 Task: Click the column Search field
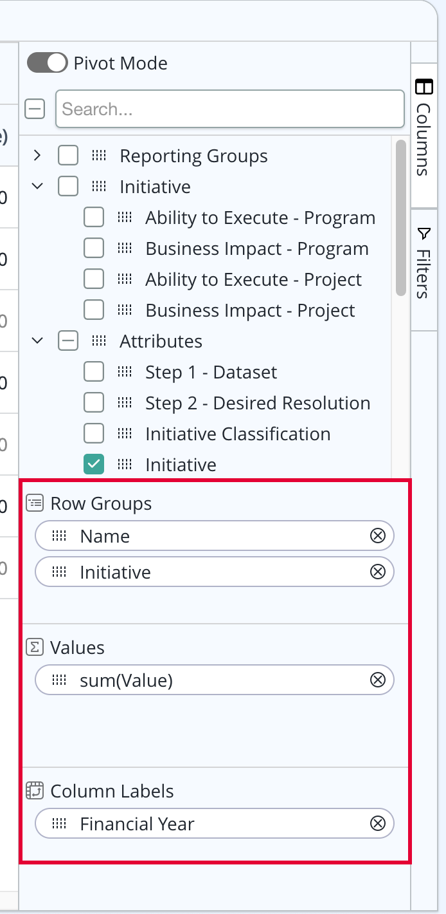click(230, 109)
